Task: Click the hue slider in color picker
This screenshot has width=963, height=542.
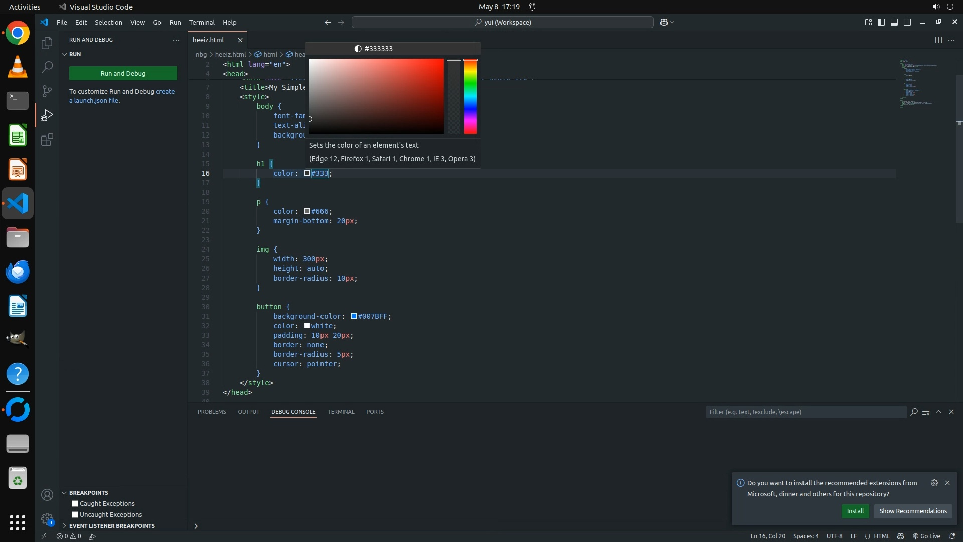Action: click(470, 96)
